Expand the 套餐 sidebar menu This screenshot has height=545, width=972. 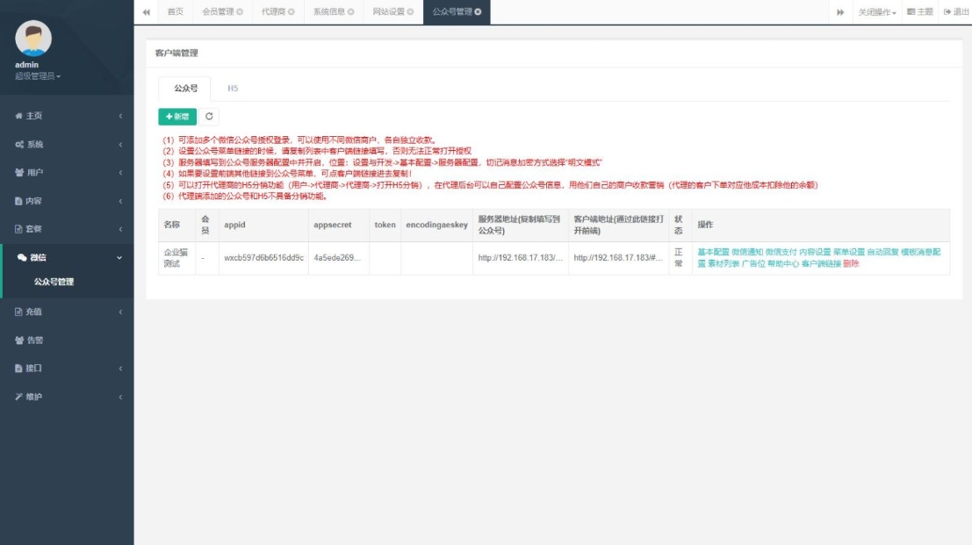tap(67, 229)
